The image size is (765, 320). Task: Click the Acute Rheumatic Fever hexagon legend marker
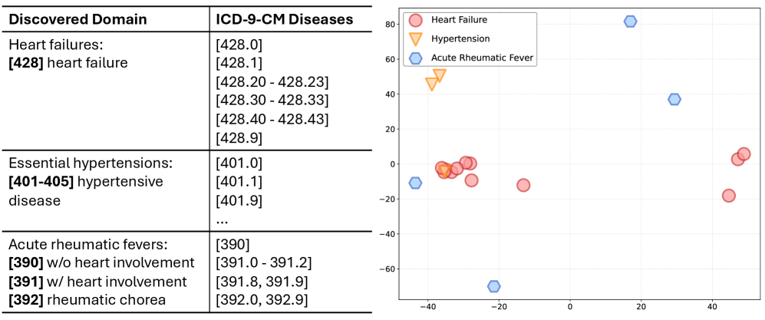(x=416, y=57)
